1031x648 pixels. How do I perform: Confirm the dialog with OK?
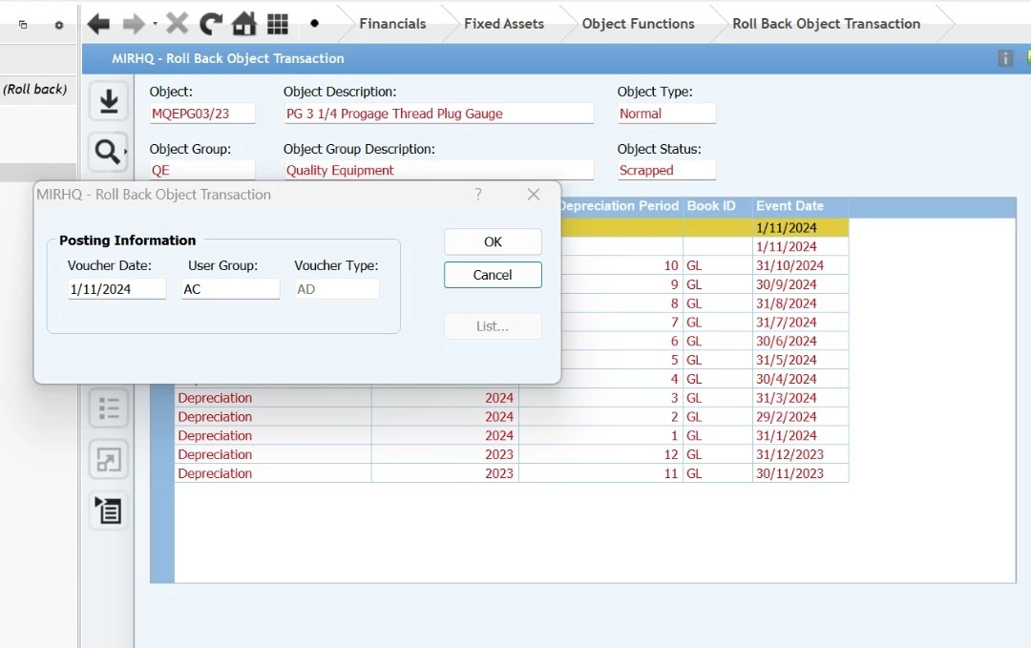coord(494,241)
